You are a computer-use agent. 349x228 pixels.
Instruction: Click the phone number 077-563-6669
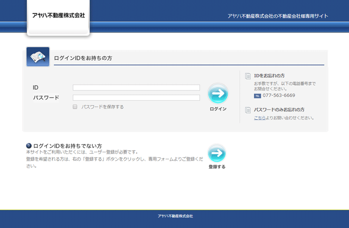click(x=279, y=96)
